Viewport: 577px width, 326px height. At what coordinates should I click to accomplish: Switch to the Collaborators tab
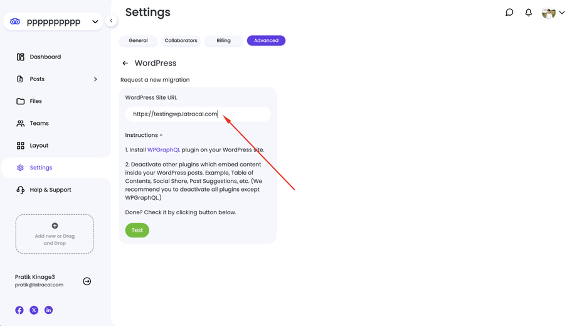[x=181, y=41]
